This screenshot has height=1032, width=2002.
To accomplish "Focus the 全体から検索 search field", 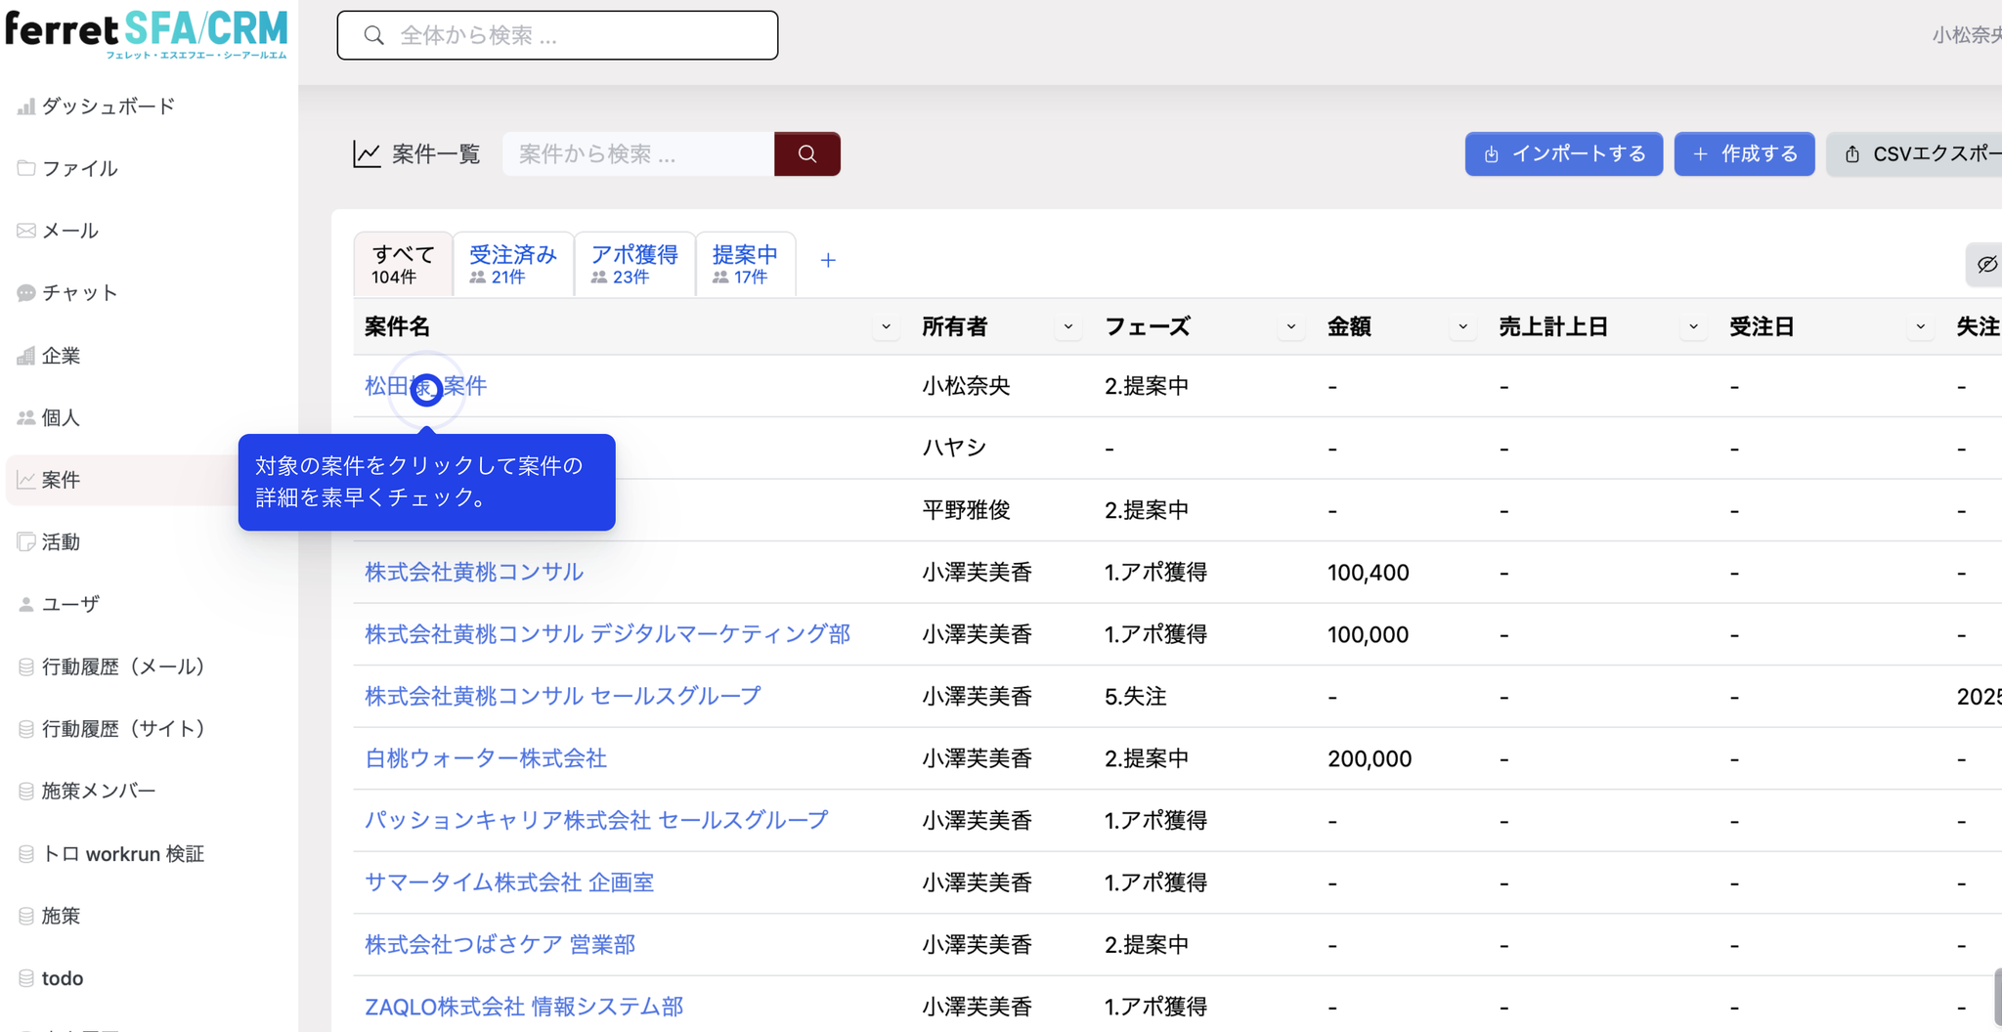I will click(x=557, y=35).
